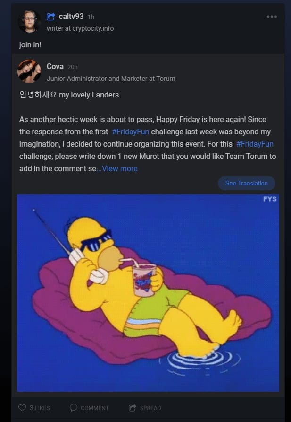Open the COMMENT text label
Image resolution: width=291 pixels, height=422 pixels.
95,408
